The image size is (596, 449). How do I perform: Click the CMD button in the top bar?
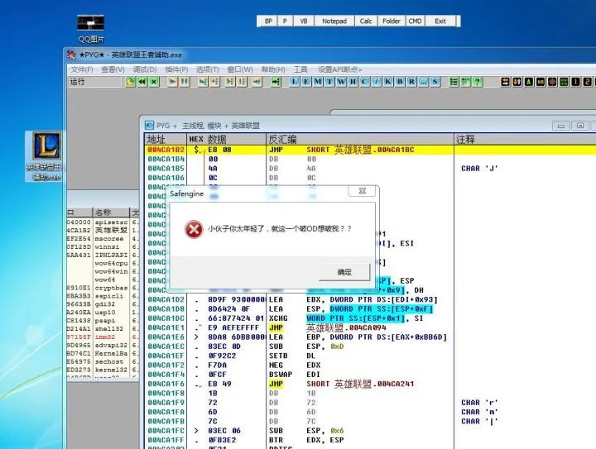(415, 21)
